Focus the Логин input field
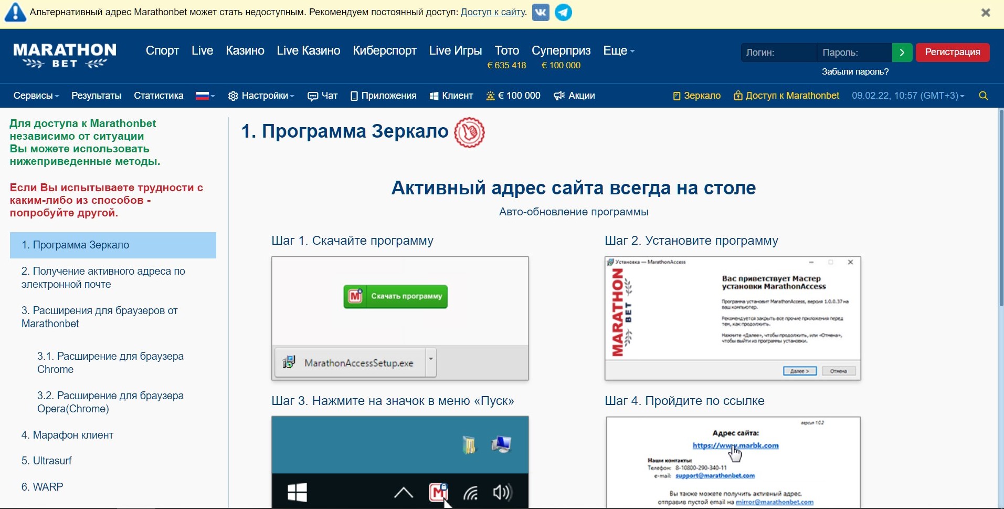Screen dimensions: 1004x509 (779, 53)
